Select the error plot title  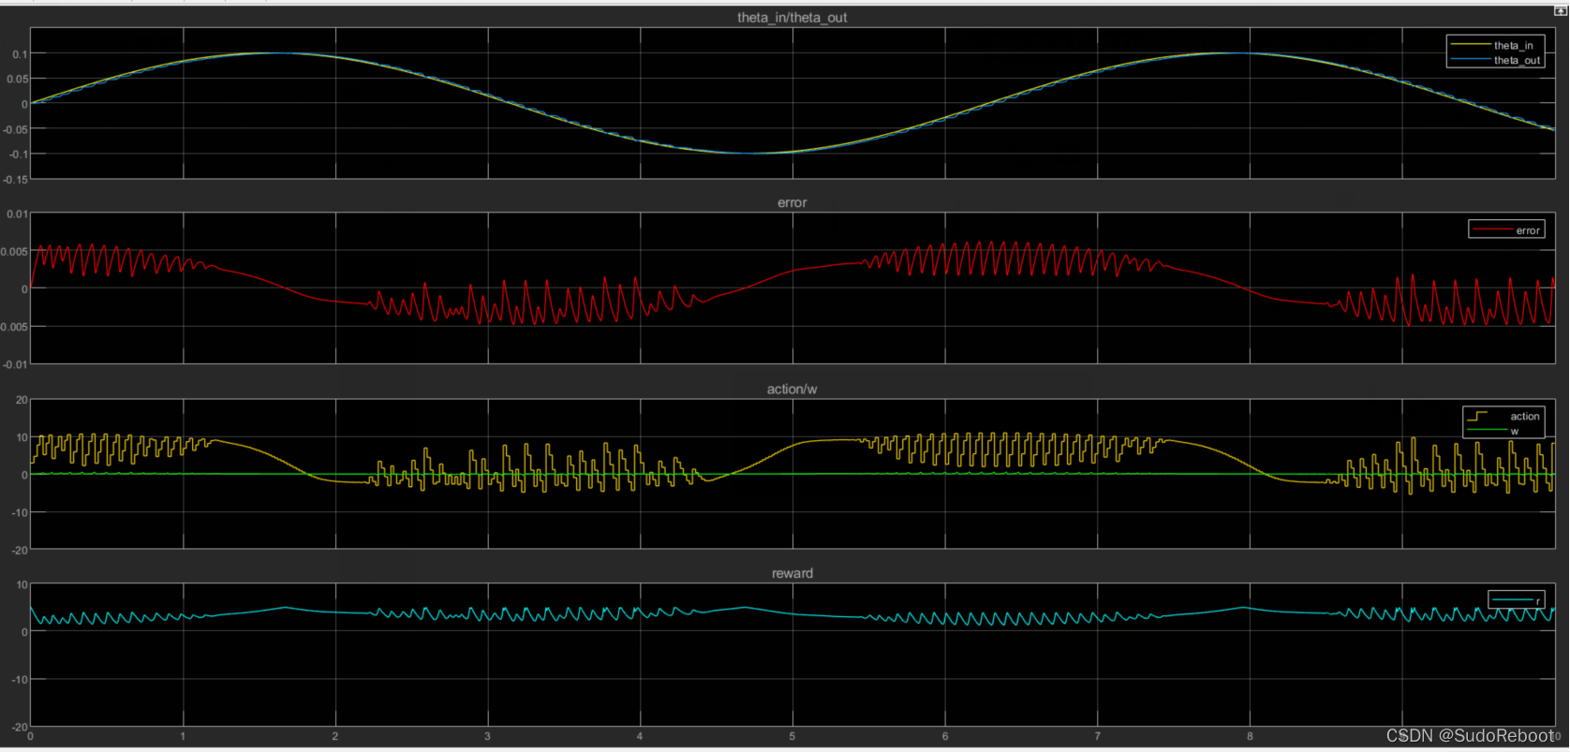(x=792, y=202)
